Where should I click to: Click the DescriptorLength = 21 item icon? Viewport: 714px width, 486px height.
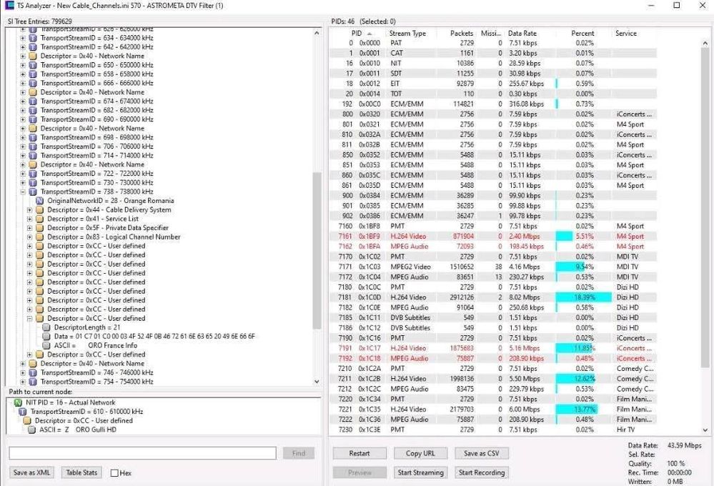coord(47,327)
